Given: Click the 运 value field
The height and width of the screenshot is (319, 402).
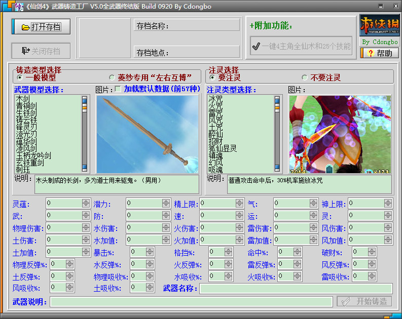Looking at the screenshot, I should click(292, 215).
